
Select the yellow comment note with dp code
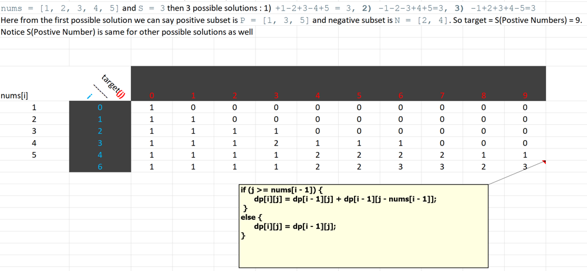(363, 226)
